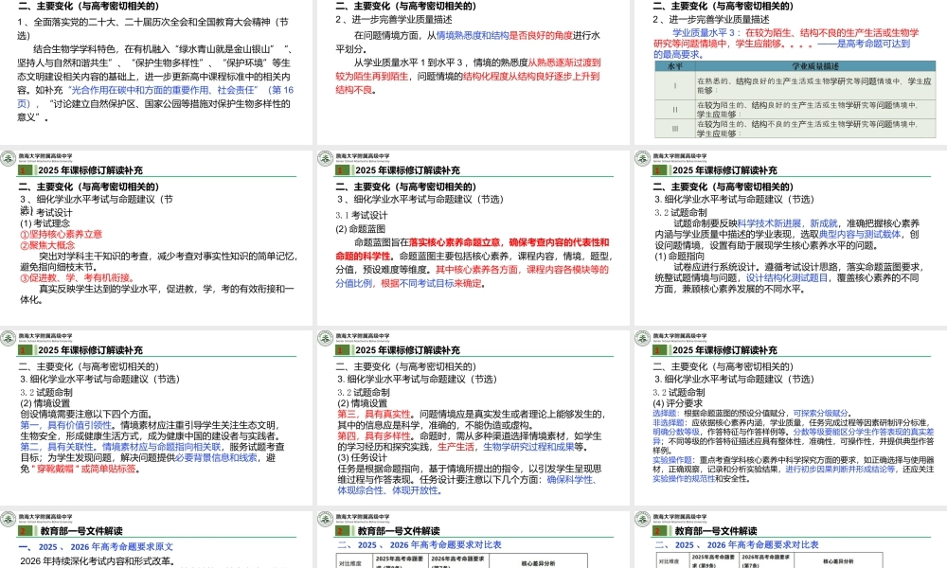This screenshot has width=947, height=568.
Task: Click the text "第三，具有真实性"
Action: tap(374, 414)
